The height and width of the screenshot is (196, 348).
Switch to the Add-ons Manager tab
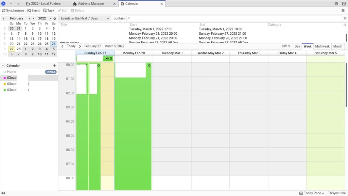pos(91,3)
